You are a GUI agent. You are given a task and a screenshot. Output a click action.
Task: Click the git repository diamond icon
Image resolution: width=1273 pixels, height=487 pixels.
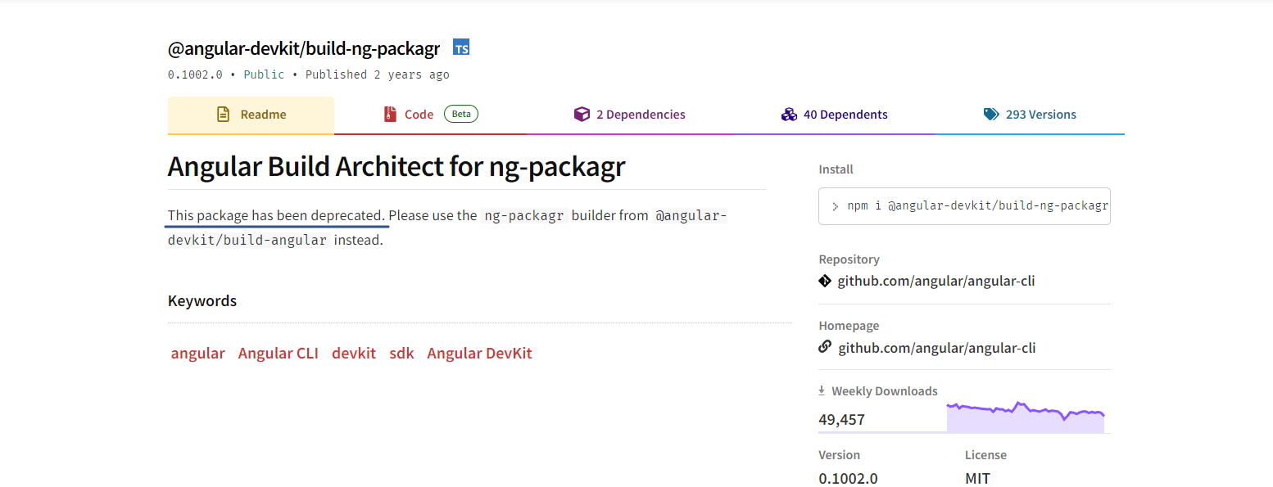pyautogui.click(x=825, y=281)
